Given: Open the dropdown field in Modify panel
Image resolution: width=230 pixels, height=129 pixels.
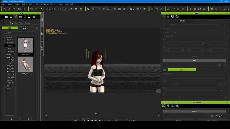Looking at the screenshot, I should point(199,33).
